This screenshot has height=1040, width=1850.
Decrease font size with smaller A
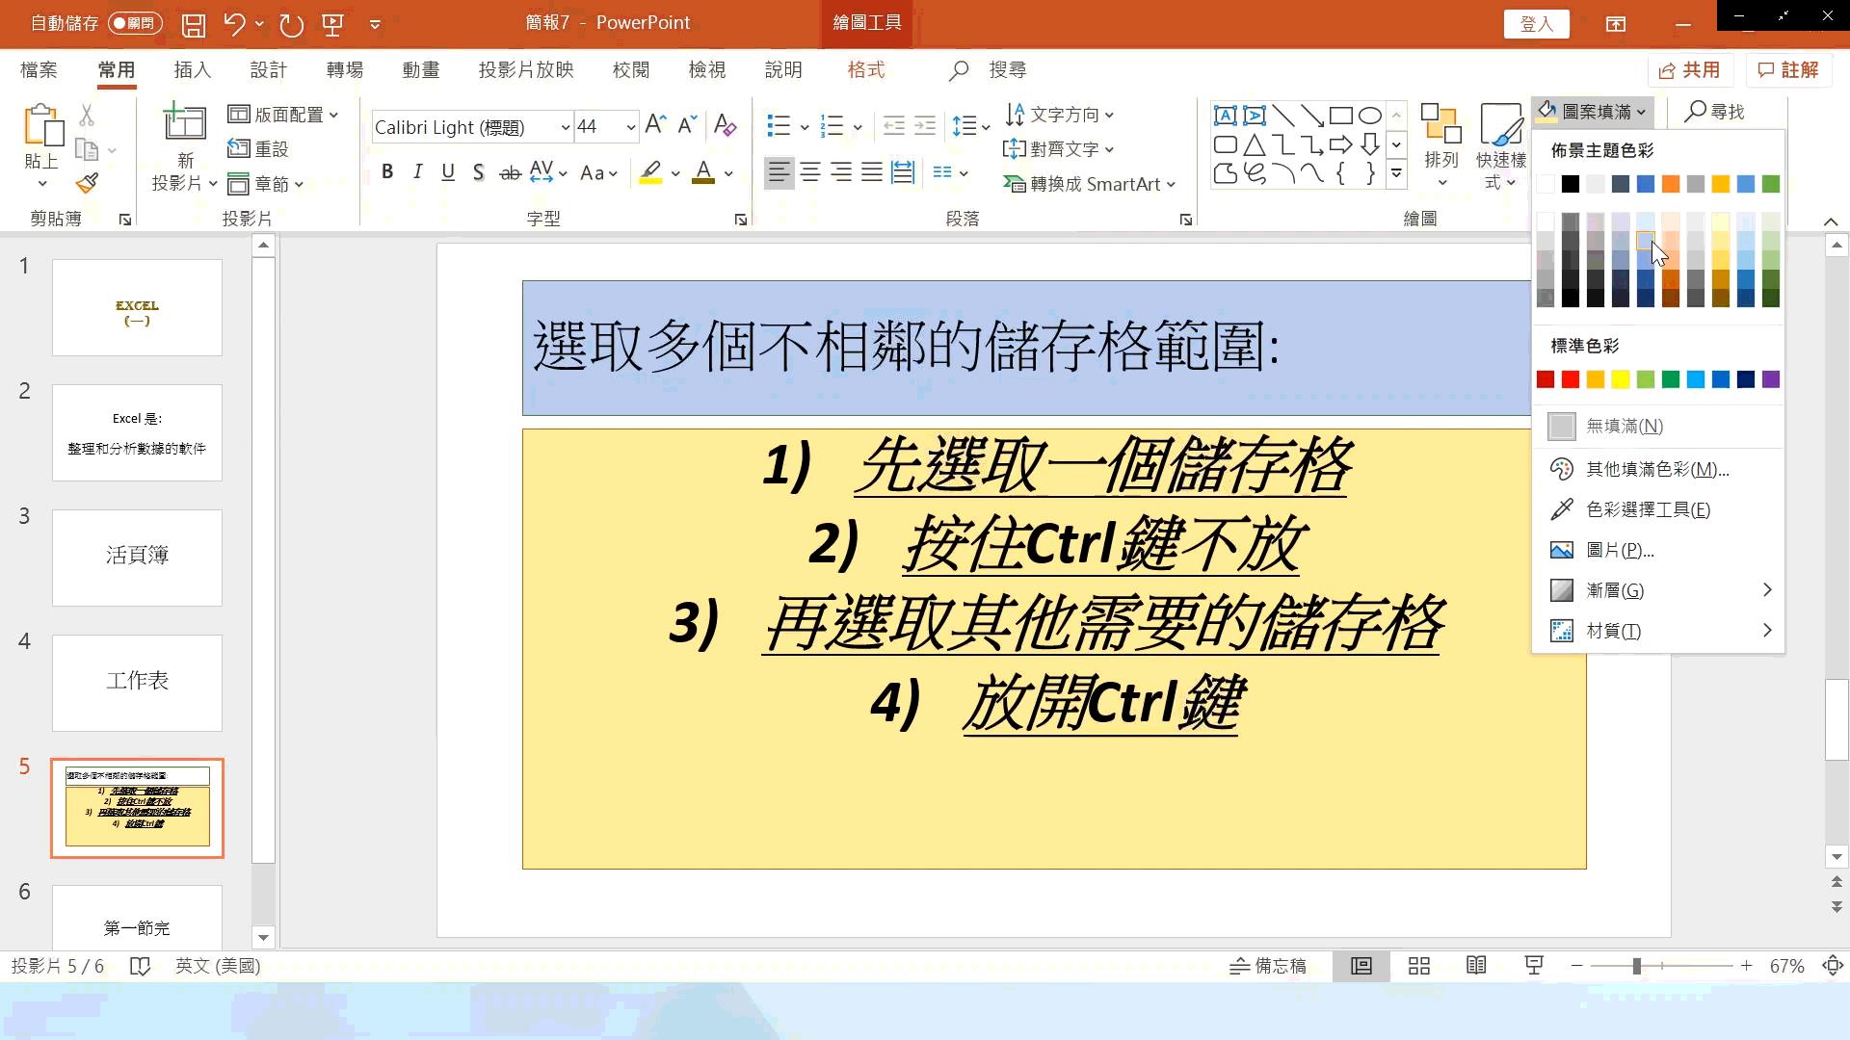tap(686, 125)
